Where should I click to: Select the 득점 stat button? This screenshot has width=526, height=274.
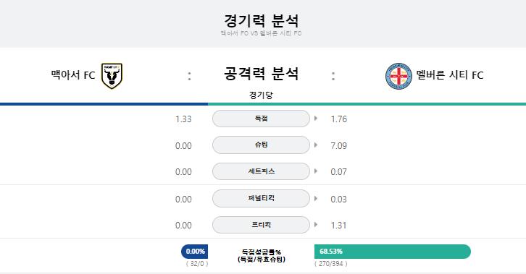point(261,119)
